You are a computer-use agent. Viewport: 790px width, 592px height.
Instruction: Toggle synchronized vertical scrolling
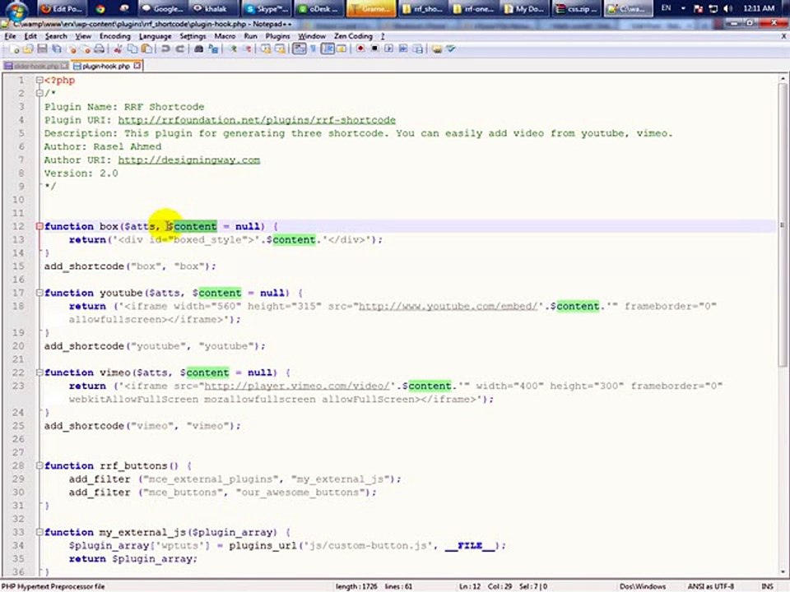[266, 49]
